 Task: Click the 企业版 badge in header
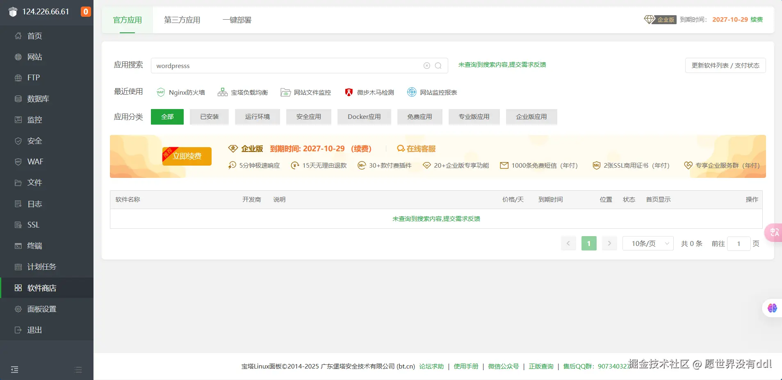[660, 20]
